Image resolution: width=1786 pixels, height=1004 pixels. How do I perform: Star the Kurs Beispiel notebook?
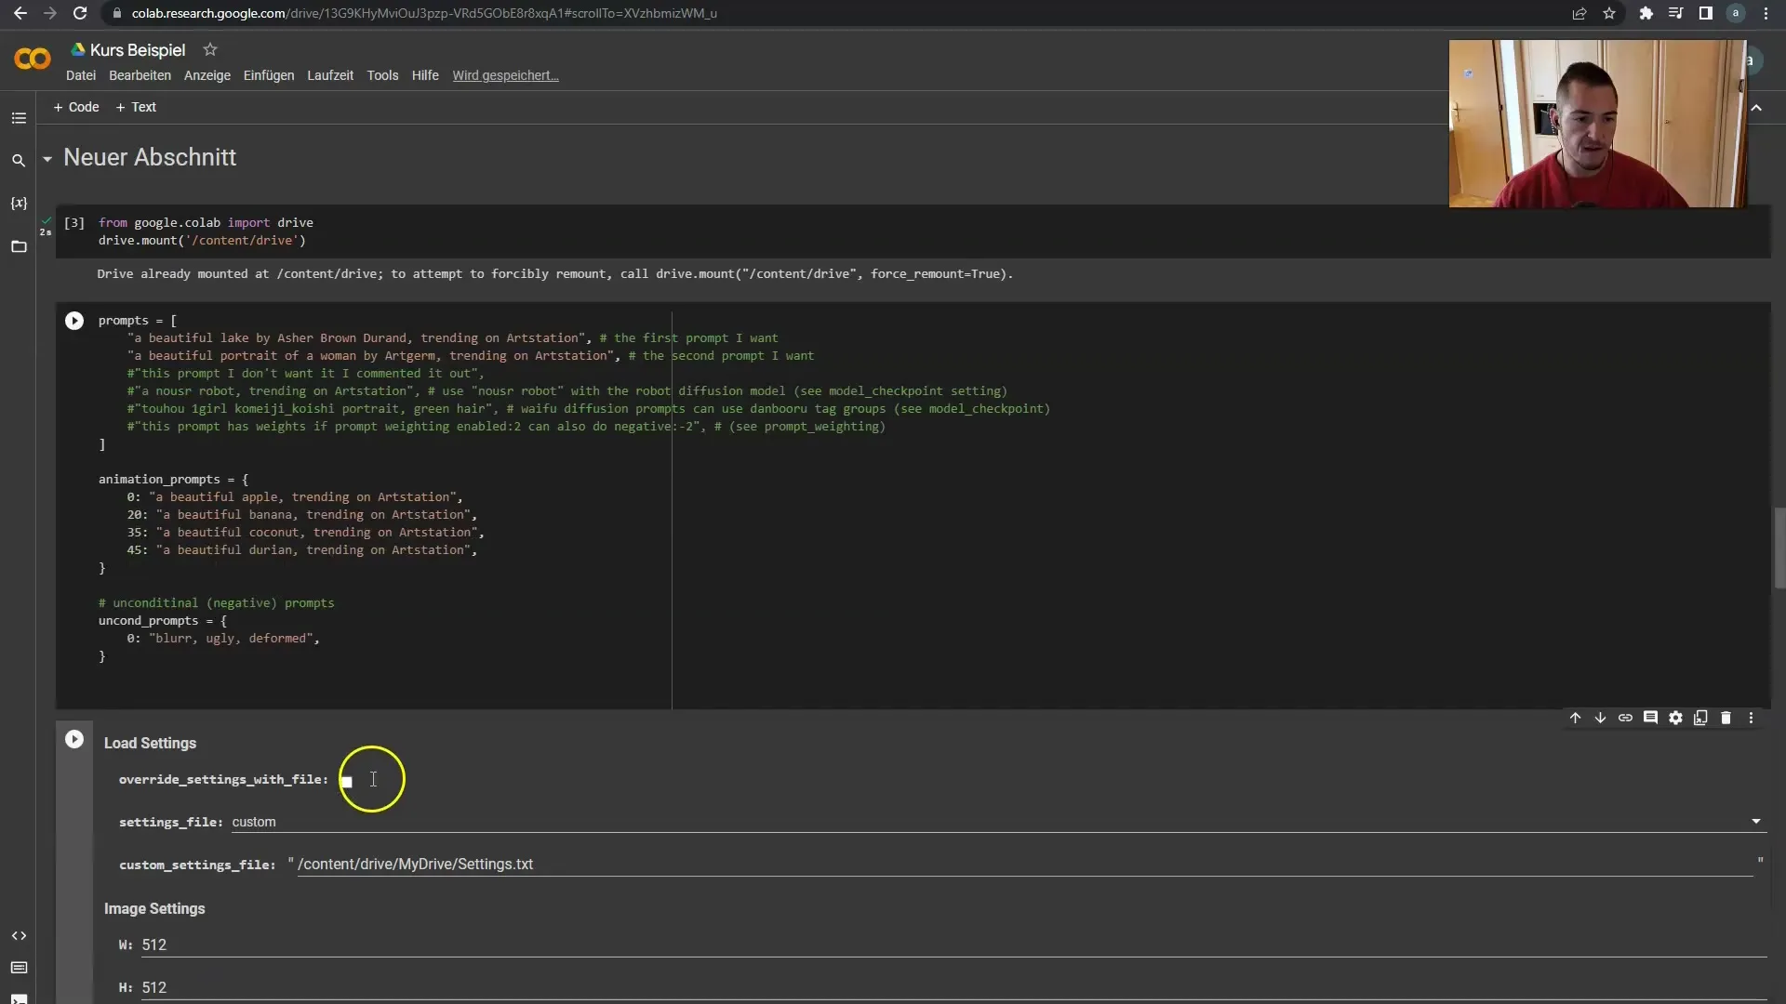[210, 49]
